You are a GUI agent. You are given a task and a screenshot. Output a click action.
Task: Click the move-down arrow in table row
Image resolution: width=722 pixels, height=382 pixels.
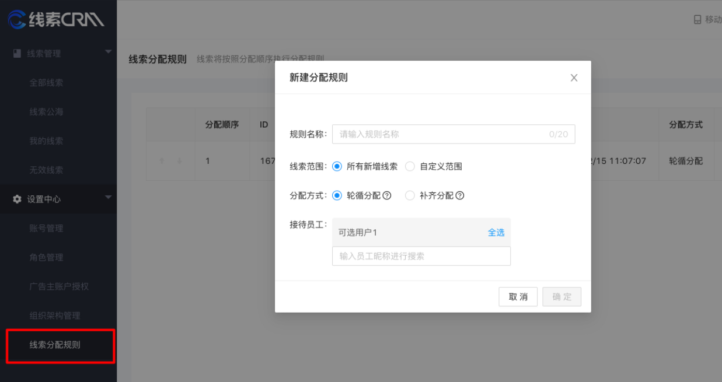[x=179, y=161]
